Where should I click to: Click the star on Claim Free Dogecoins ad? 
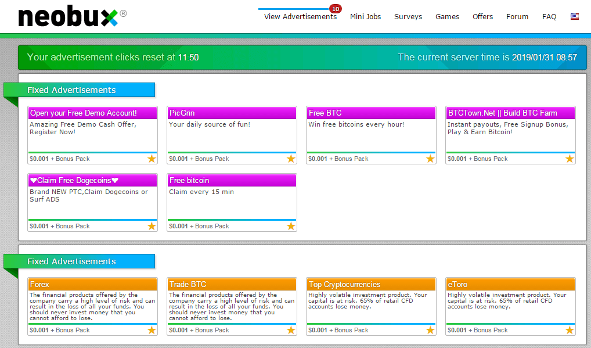click(152, 226)
